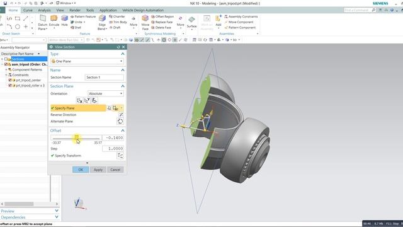Pick the line sketch tool
Image resolution: width=403 pixels, height=227 pixels.
pos(25,18)
